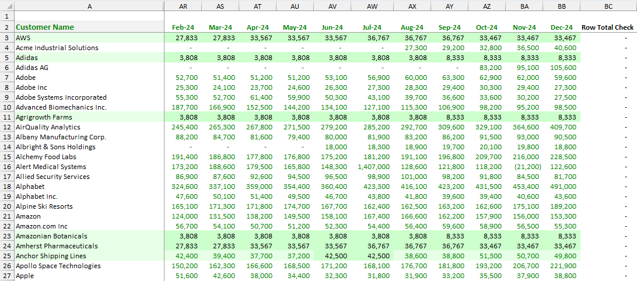Select Advanced Biomechanics Inc. cell
Screen dimensions: 637x281
89,107
